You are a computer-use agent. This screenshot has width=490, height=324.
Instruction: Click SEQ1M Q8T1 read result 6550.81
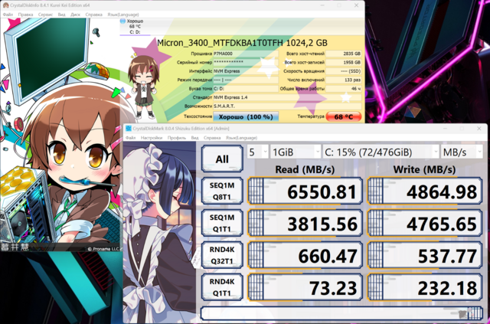coord(305,191)
